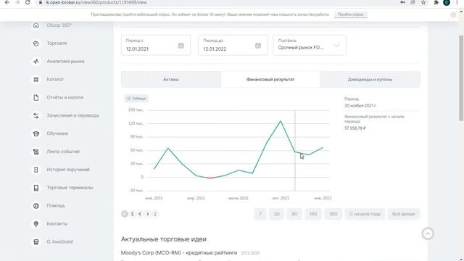Open the Moody's Corp (MCO-RM) trading idea
This screenshot has width=464, height=261.
click(179, 253)
